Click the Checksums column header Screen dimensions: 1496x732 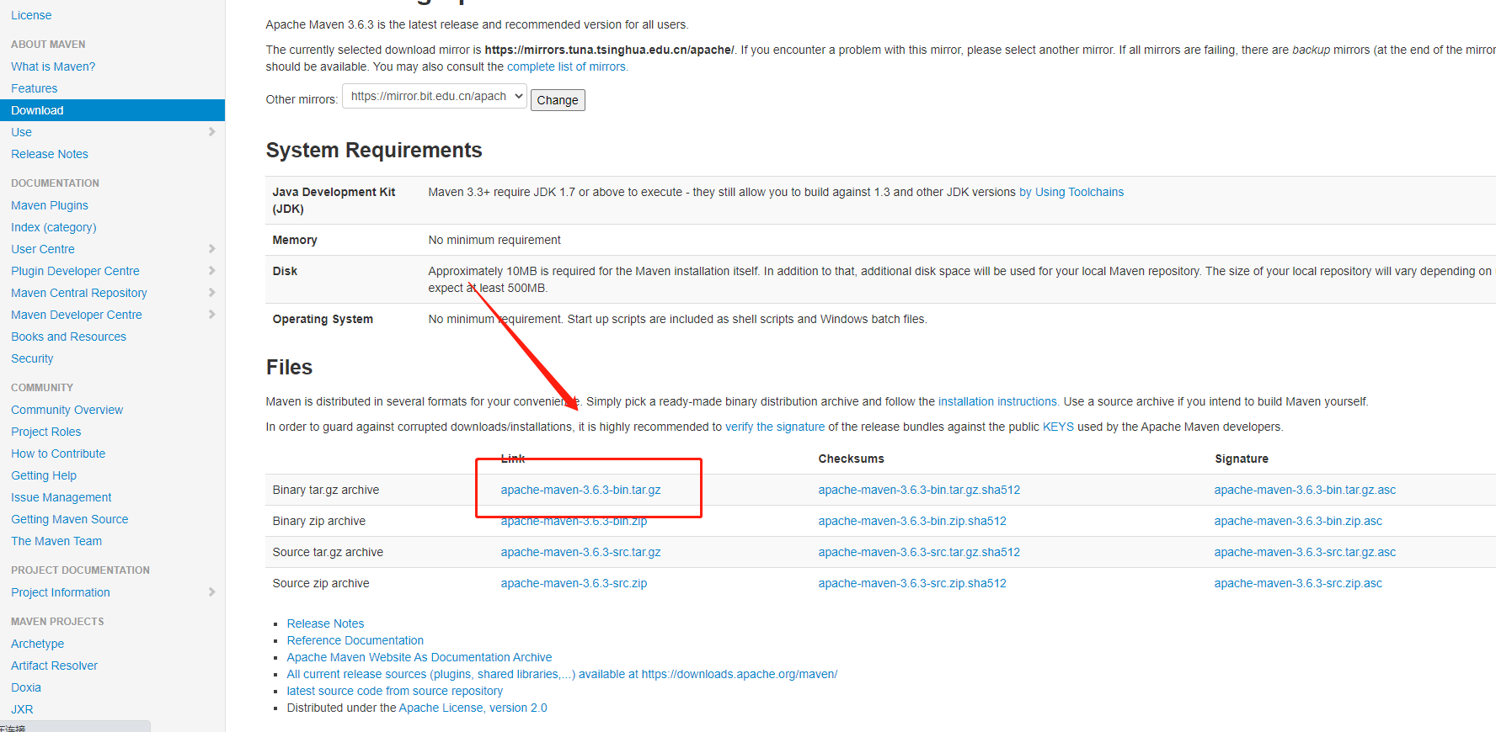click(852, 459)
